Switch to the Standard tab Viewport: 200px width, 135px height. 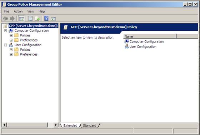click(x=90, y=126)
